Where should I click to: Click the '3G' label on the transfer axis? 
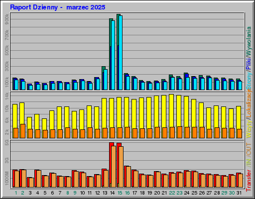(7, 160)
